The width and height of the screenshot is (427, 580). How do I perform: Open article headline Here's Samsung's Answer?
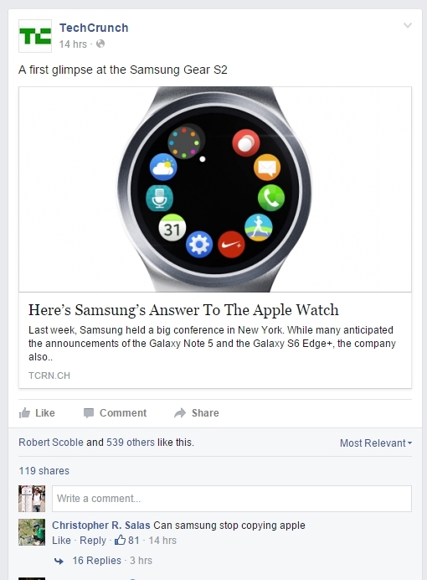183,310
